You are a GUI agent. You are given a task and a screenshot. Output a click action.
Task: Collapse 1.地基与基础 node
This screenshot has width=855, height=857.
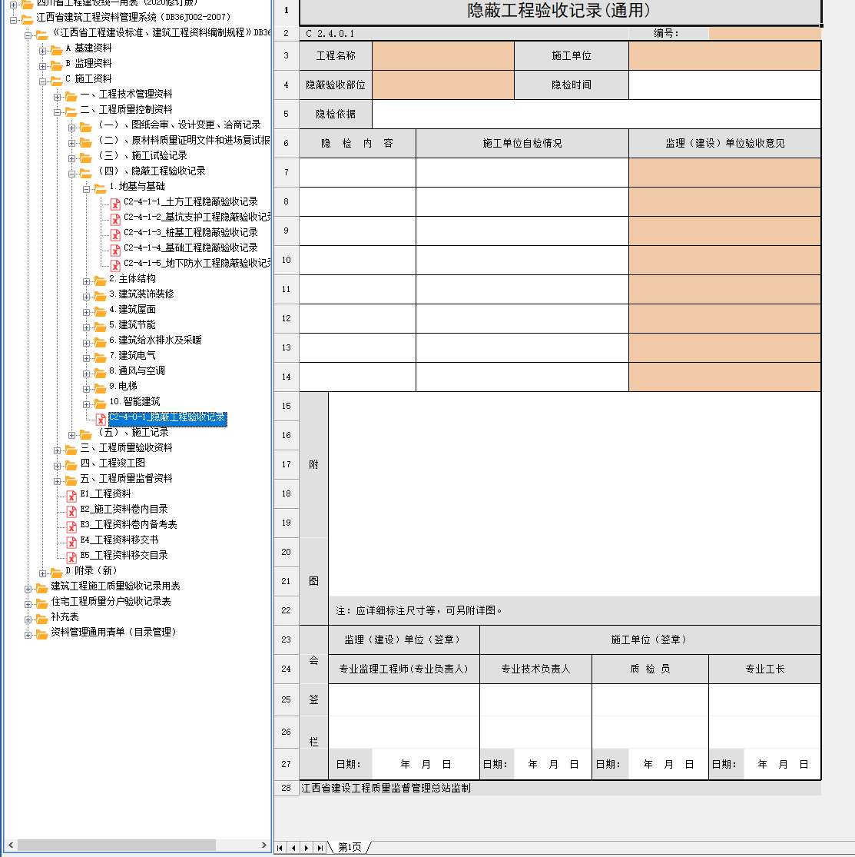coord(86,189)
